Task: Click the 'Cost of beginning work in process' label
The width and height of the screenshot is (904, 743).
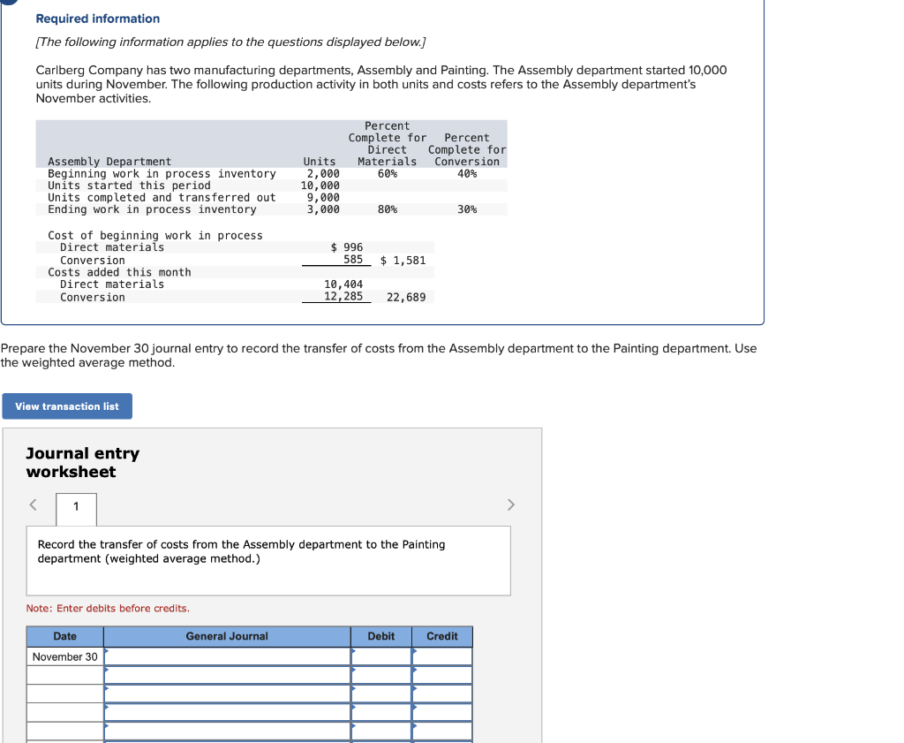Action: (x=155, y=235)
